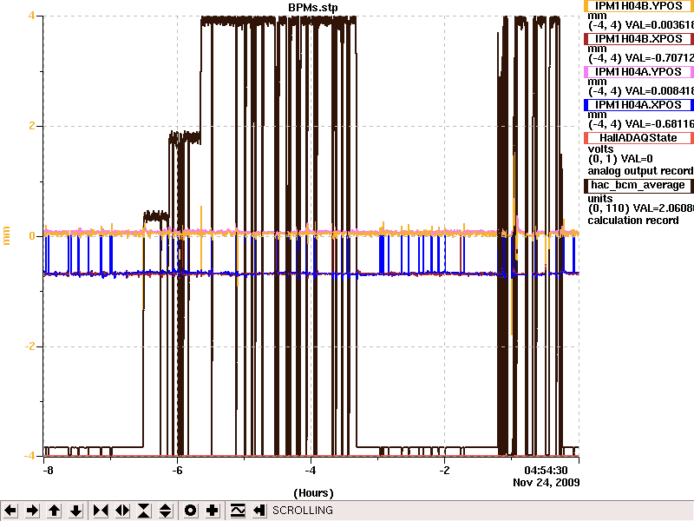The width and height of the screenshot is (694, 521).
Task: Click the plus toolbar icon
Action: (x=212, y=511)
